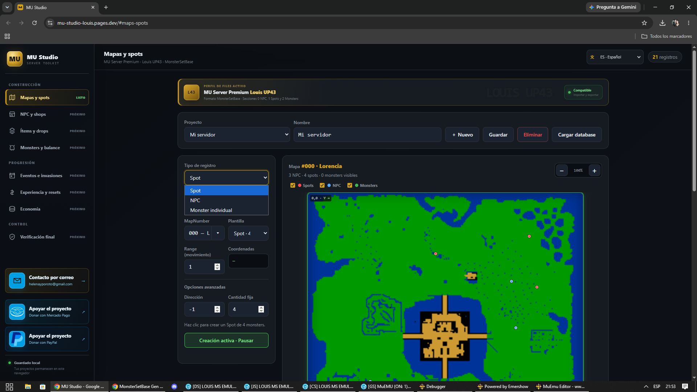Click the MU Studio logo icon
Image resolution: width=697 pixels, height=392 pixels.
[15, 59]
